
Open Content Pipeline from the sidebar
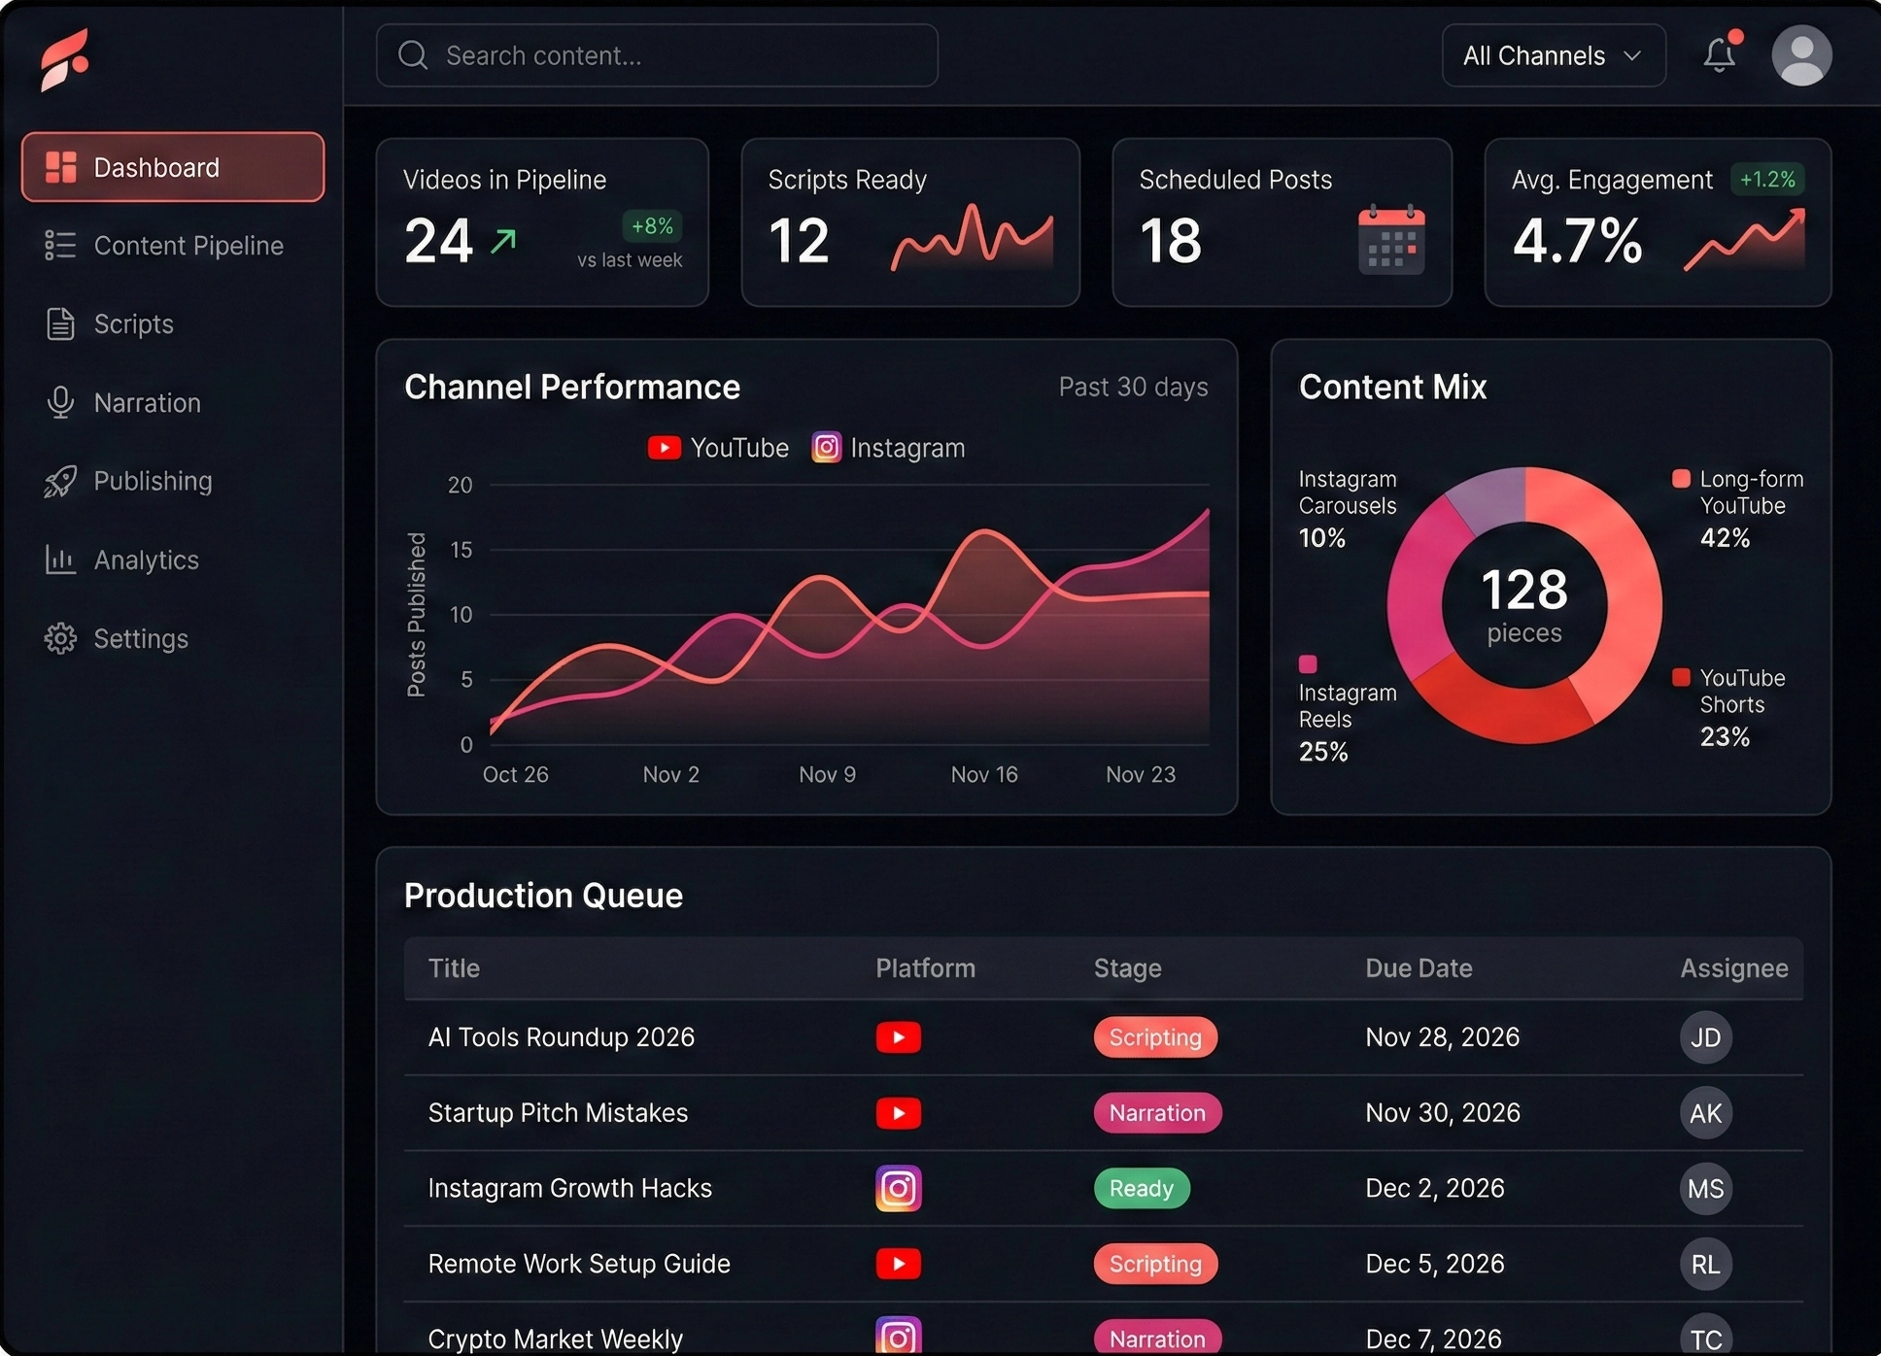click(x=188, y=246)
